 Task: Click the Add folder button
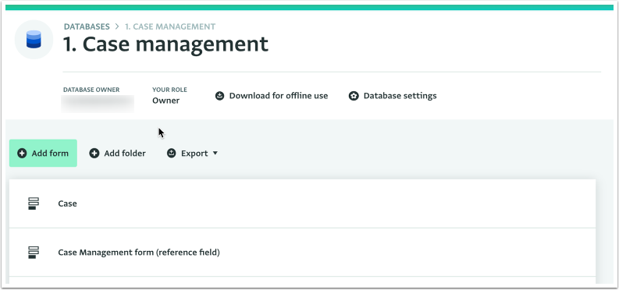tap(118, 154)
